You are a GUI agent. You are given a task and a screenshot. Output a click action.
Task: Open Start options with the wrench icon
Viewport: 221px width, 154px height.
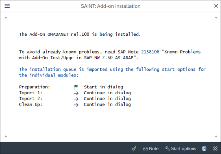[181, 149]
